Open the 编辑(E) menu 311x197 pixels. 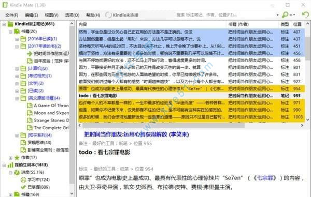pos(31,15)
